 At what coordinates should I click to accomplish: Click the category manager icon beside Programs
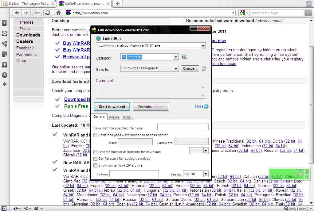click(x=184, y=57)
